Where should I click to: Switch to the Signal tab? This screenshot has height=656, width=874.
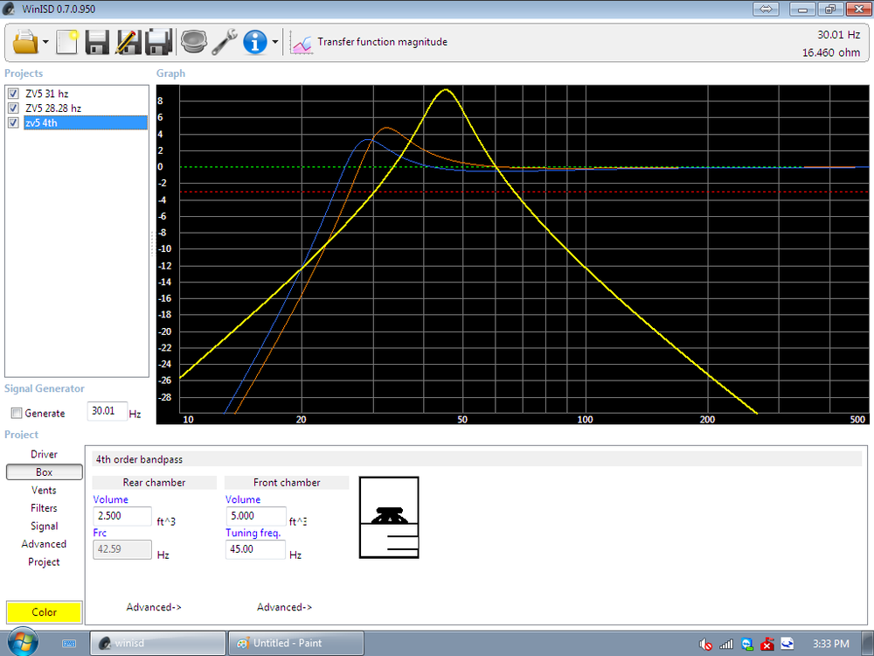(x=44, y=526)
